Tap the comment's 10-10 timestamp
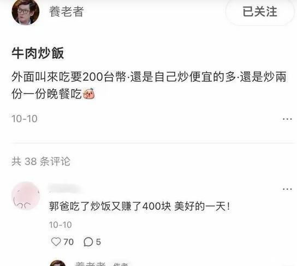297x266 pixels. pyautogui.click(x=61, y=225)
